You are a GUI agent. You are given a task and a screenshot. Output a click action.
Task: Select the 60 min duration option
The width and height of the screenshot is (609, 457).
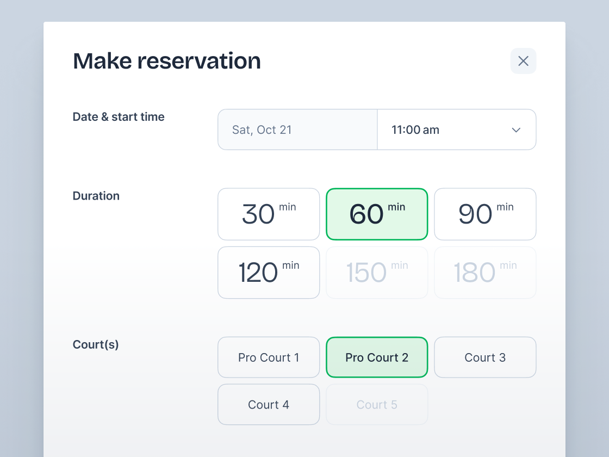(x=377, y=214)
